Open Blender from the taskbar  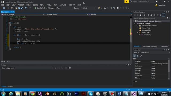[x=47, y=94]
